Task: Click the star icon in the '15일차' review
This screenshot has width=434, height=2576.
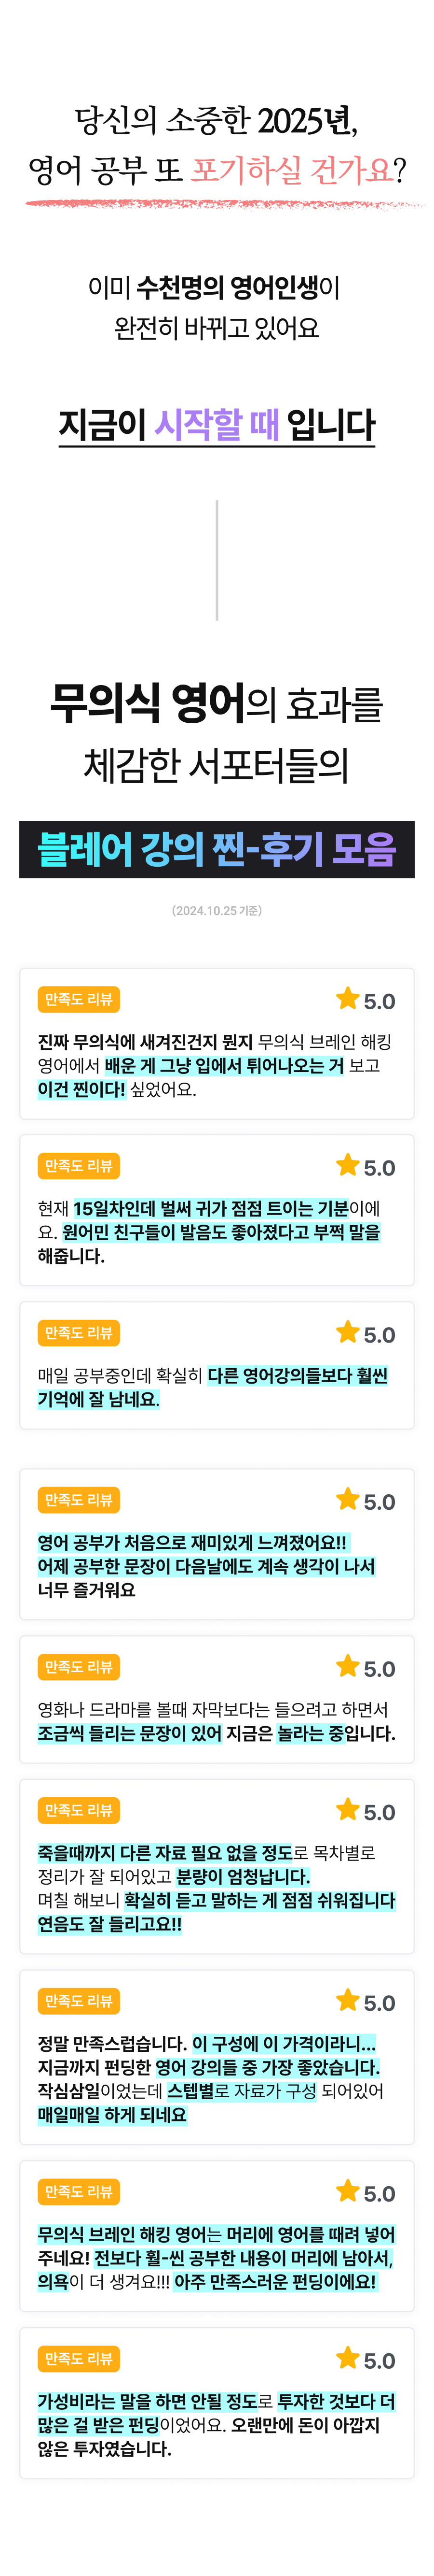Action: (x=347, y=1165)
